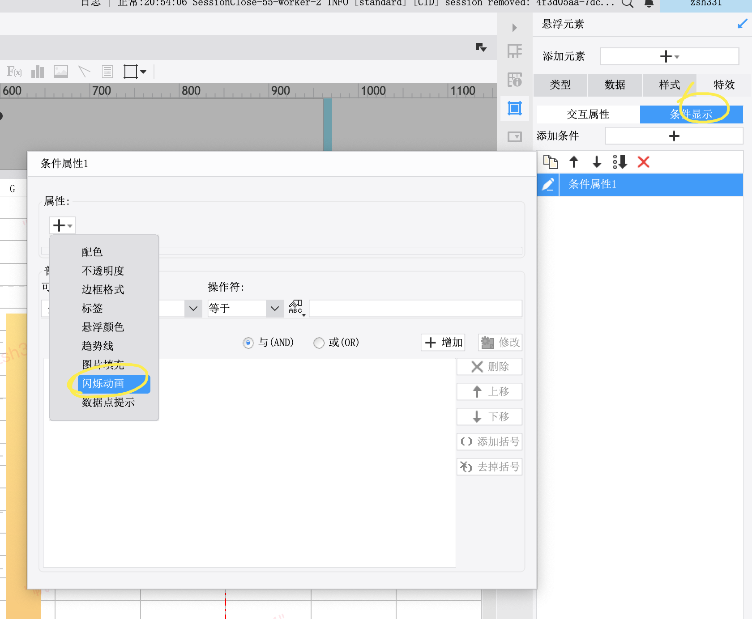
Task: Choose 趋势线 from the property menu
Action: click(x=98, y=346)
